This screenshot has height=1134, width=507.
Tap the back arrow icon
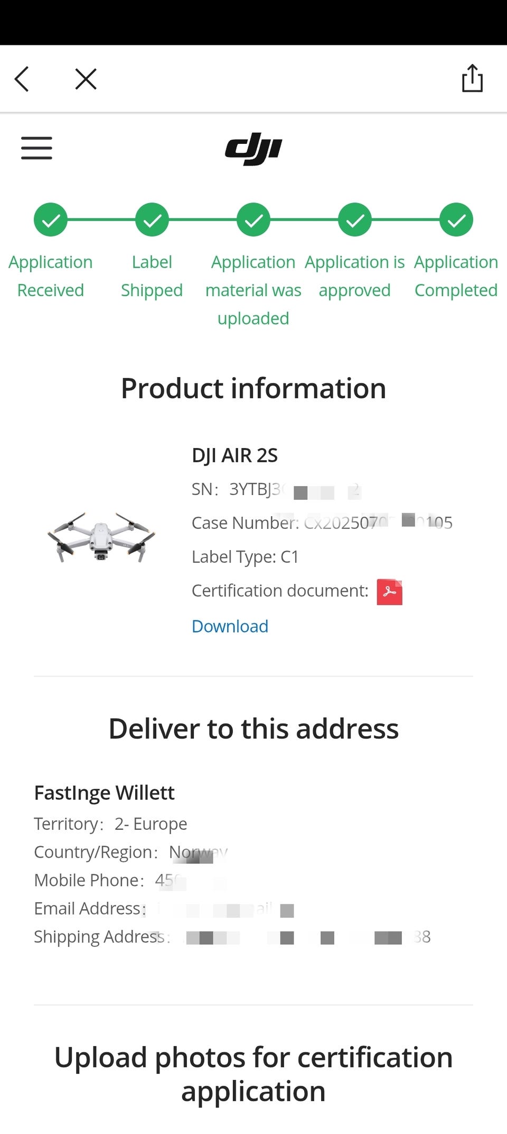coord(22,79)
